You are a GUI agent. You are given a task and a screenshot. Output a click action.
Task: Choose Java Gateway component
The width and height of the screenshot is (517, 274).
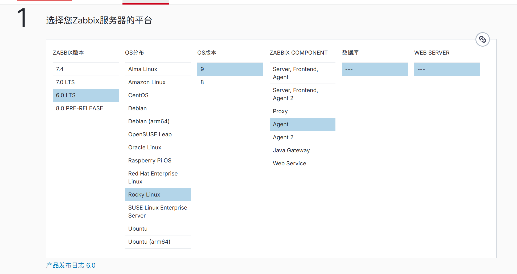[302, 150]
